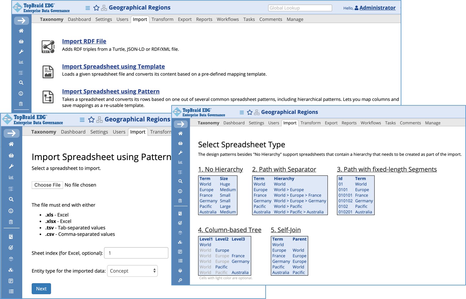
Task: Select 1. No Hierarchy spreadsheet type
Action: pos(220,169)
